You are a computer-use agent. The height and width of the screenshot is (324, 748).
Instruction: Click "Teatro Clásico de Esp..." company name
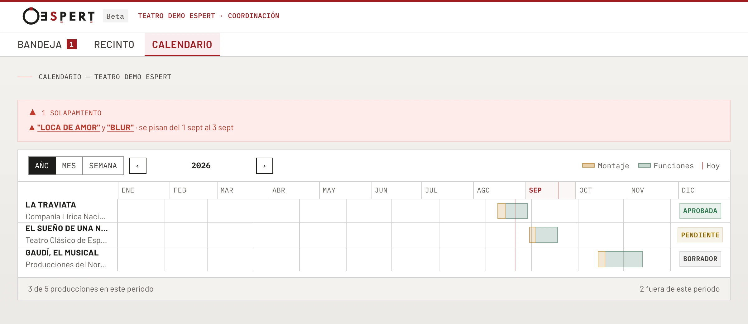point(66,240)
